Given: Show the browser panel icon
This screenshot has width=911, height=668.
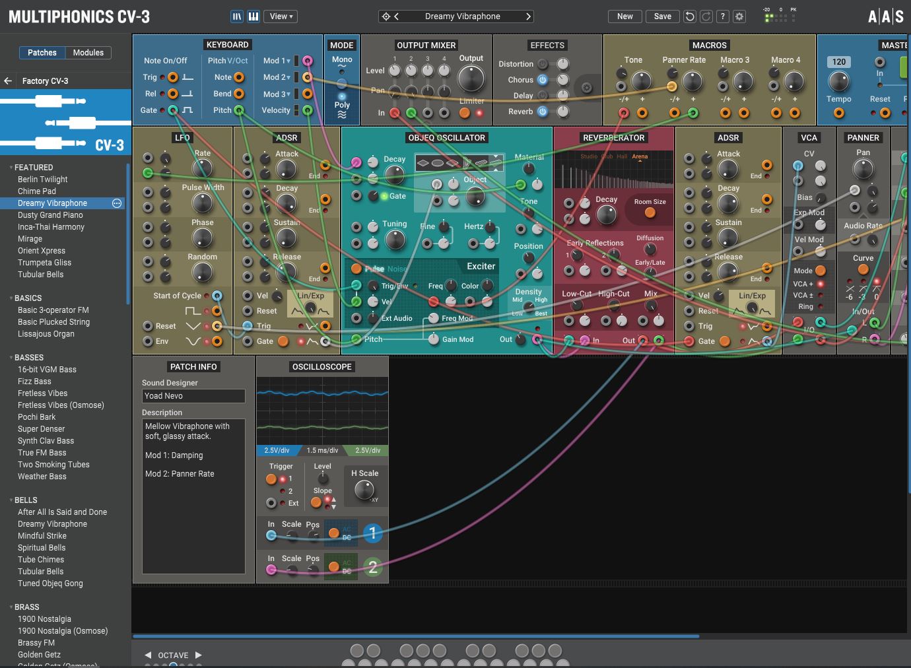Looking at the screenshot, I should coord(237,17).
